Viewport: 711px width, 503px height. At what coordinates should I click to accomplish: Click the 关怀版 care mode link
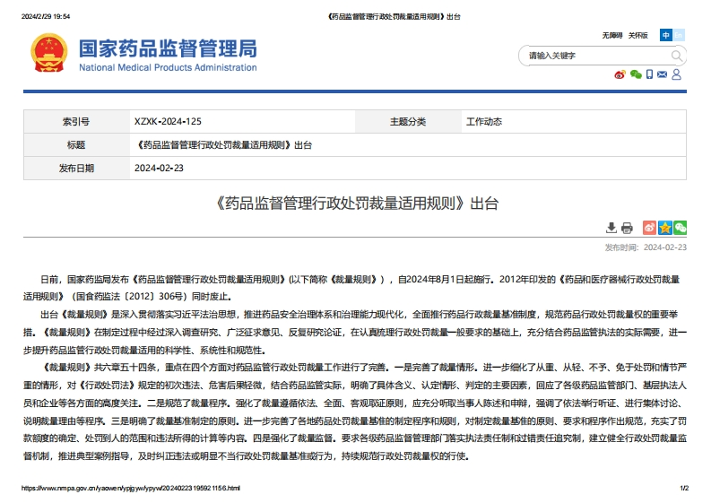(638, 35)
